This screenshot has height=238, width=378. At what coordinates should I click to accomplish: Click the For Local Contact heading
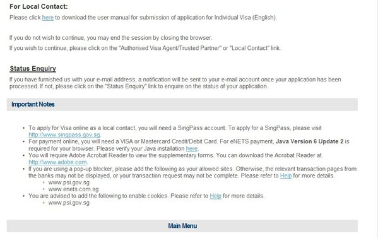(38, 6)
